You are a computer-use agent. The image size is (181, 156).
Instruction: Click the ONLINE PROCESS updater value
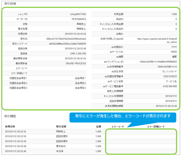(76, 63)
